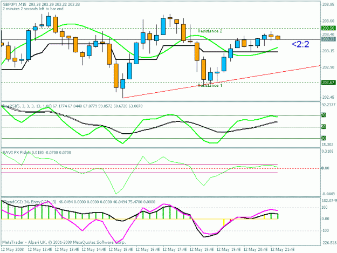Click the '2 minutes 2 seconds left' text
The image size is (337, 253).
click(x=33, y=9)
